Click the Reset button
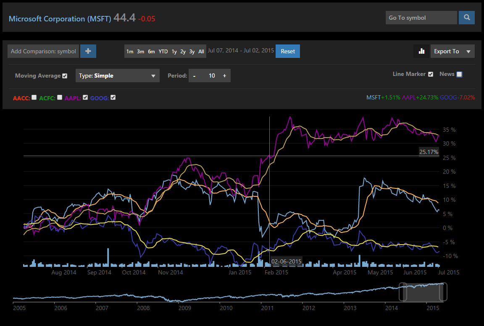 coord(288,51)
